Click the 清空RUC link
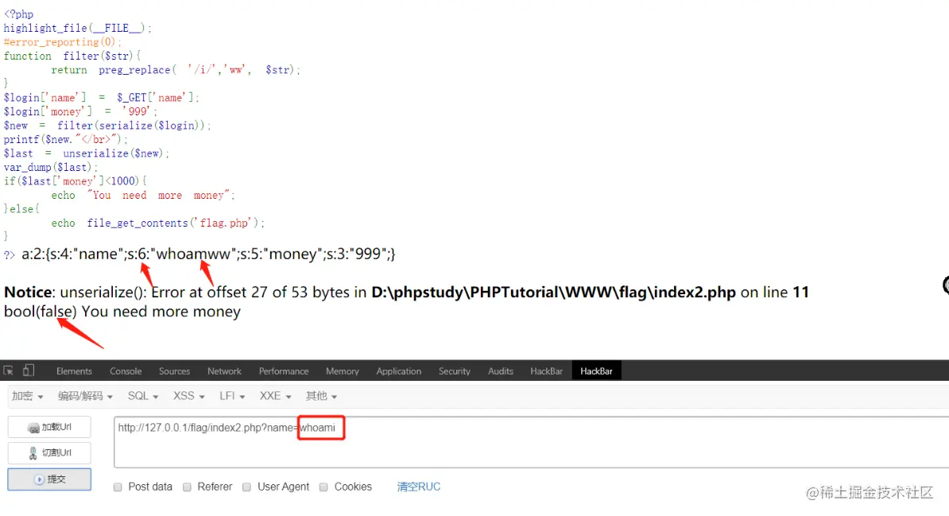 pos(419,487)
